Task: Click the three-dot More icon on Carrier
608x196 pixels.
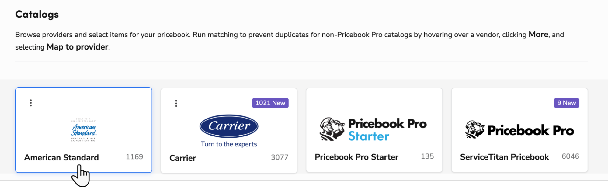Action: click(x=176, y=103)
